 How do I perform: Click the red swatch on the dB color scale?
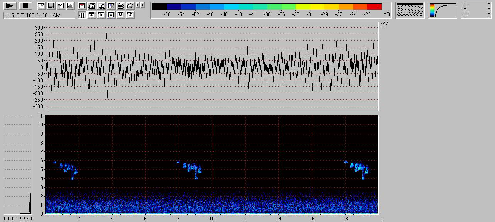click(x=374, y=7)
